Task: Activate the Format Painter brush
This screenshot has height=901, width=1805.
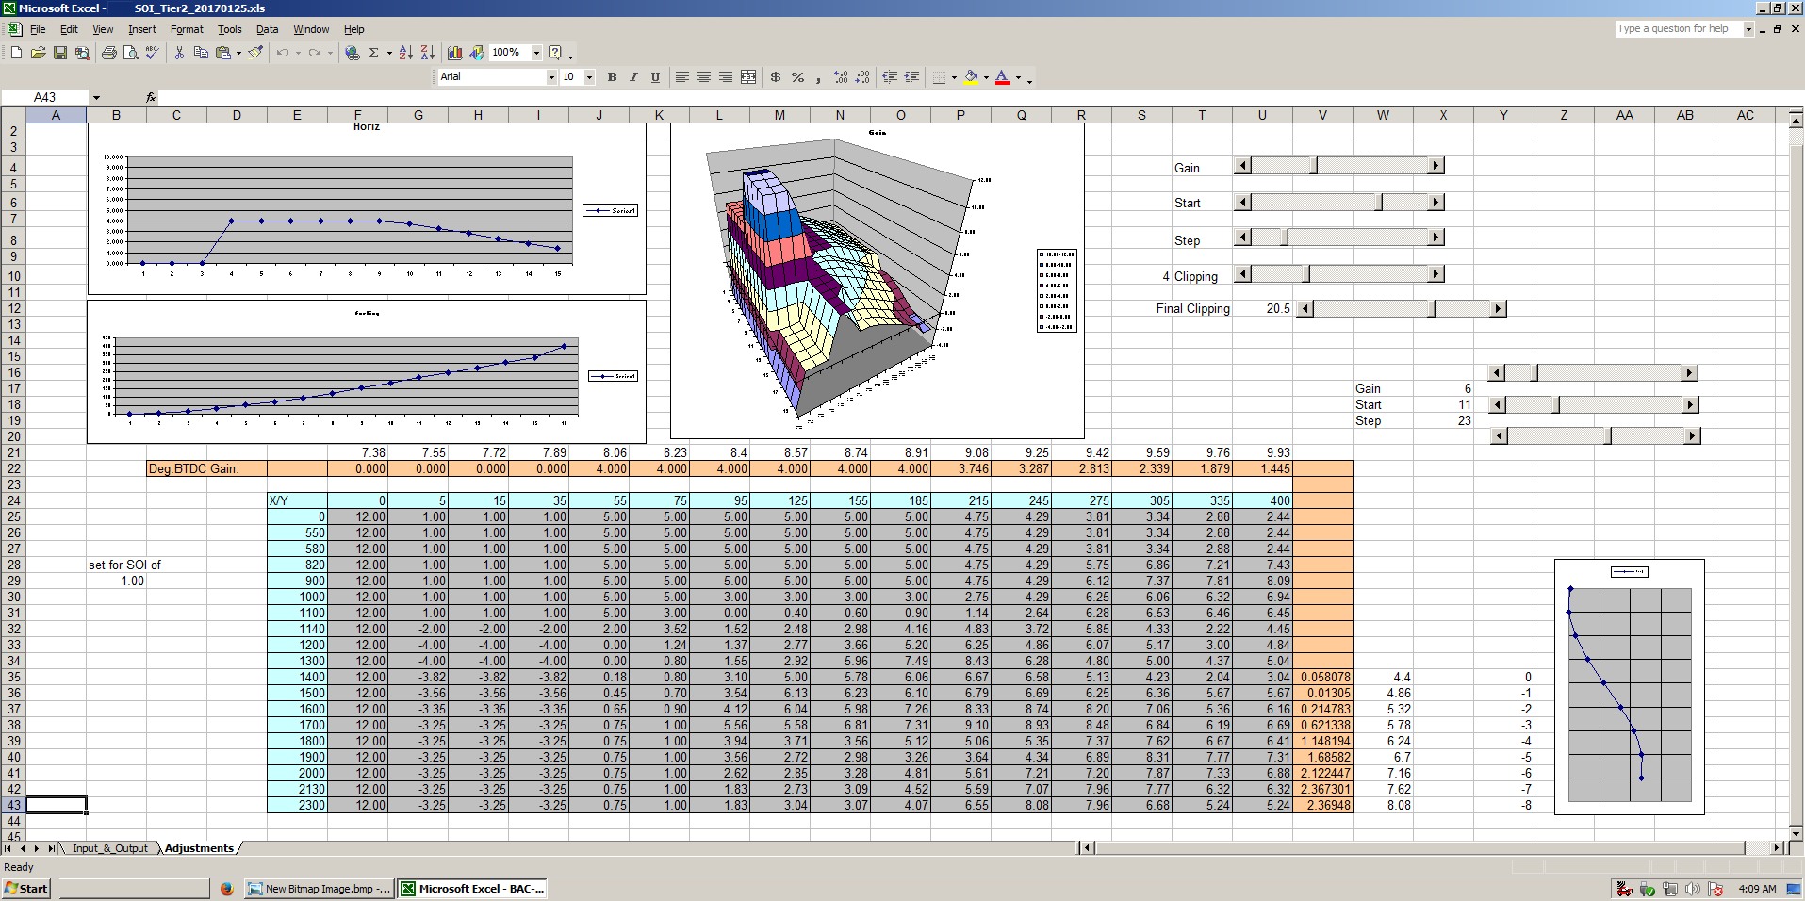Action: (255, 53)
